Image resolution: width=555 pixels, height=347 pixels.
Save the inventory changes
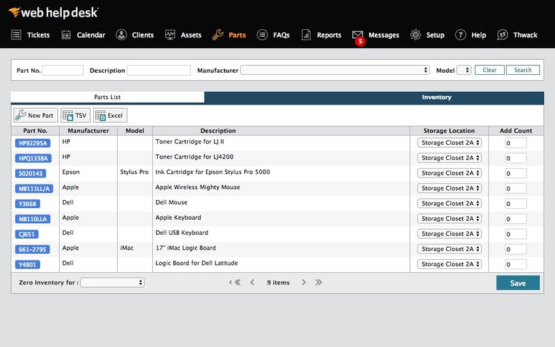518,283
